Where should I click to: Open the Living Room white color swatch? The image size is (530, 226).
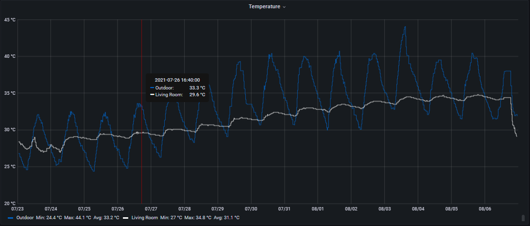[x=126, y=218]
